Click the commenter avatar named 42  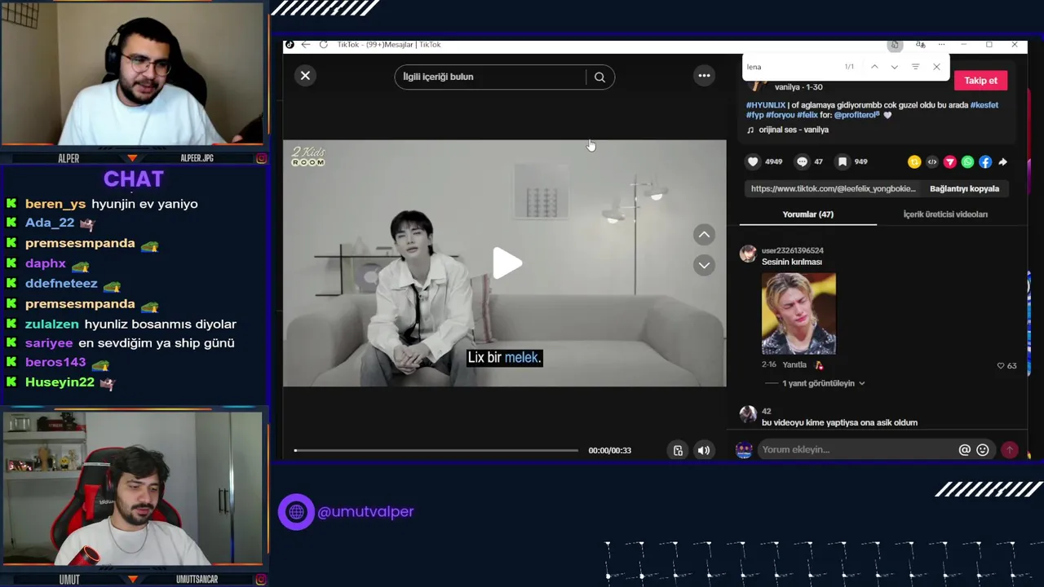[748, 415]
